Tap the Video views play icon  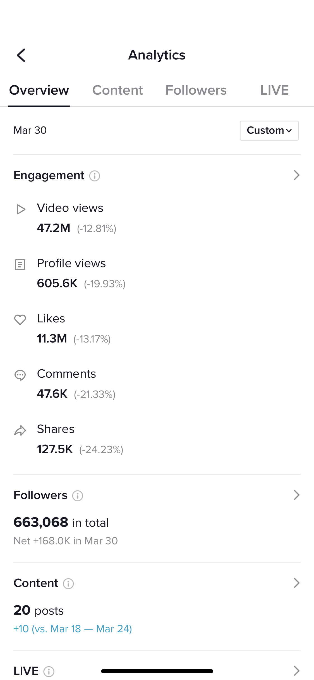(x=20, y=209)
